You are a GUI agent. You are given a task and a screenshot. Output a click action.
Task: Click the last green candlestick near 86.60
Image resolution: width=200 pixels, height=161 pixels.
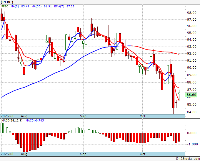[x=179, y=93]
